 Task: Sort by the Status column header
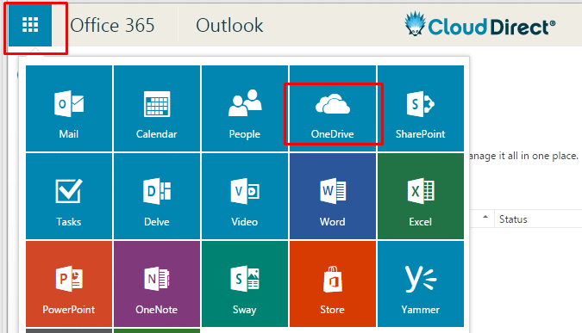click(513, 219)
